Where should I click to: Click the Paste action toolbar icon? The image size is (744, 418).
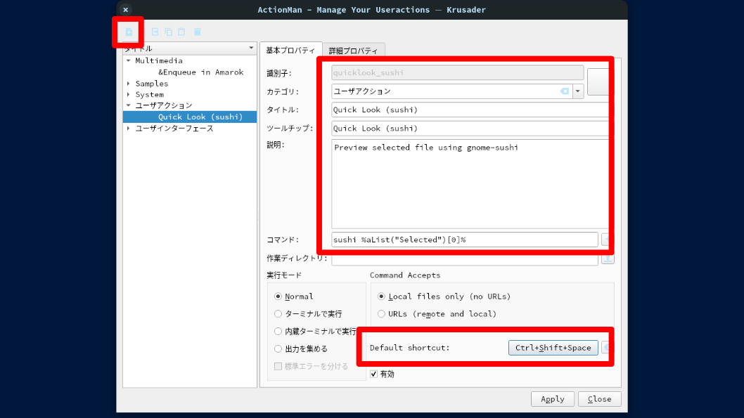click(x=181, y=32)
